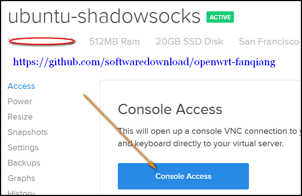Click the red-circled hidden IP address
The image size is (302, 196).
click(42, 41)
